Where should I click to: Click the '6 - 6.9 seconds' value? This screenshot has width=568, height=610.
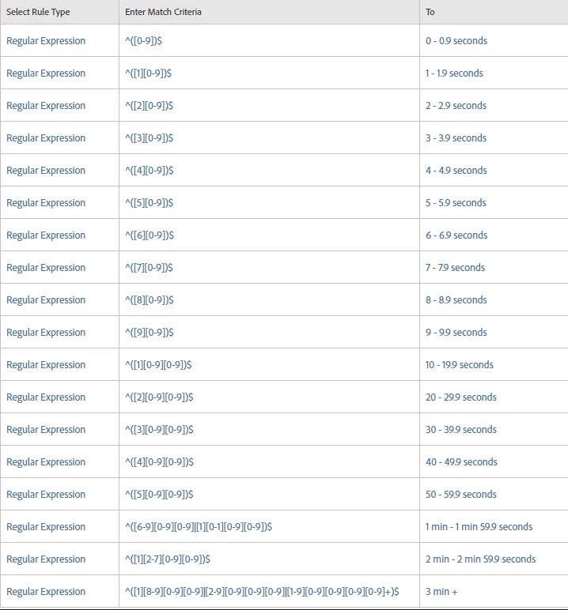tap(456, 235)
